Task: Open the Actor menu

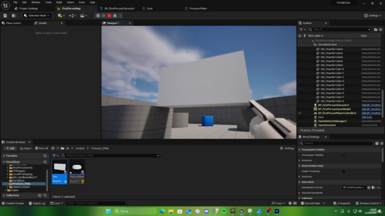Action: (x=82, y=2)
